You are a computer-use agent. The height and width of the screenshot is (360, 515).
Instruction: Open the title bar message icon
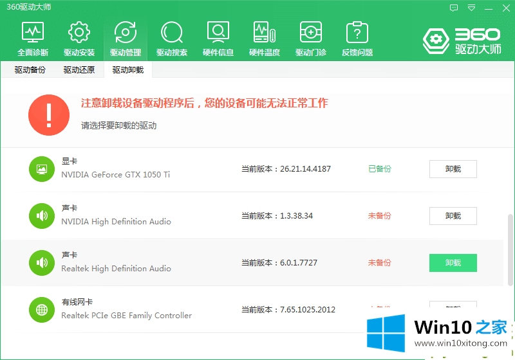454,8
